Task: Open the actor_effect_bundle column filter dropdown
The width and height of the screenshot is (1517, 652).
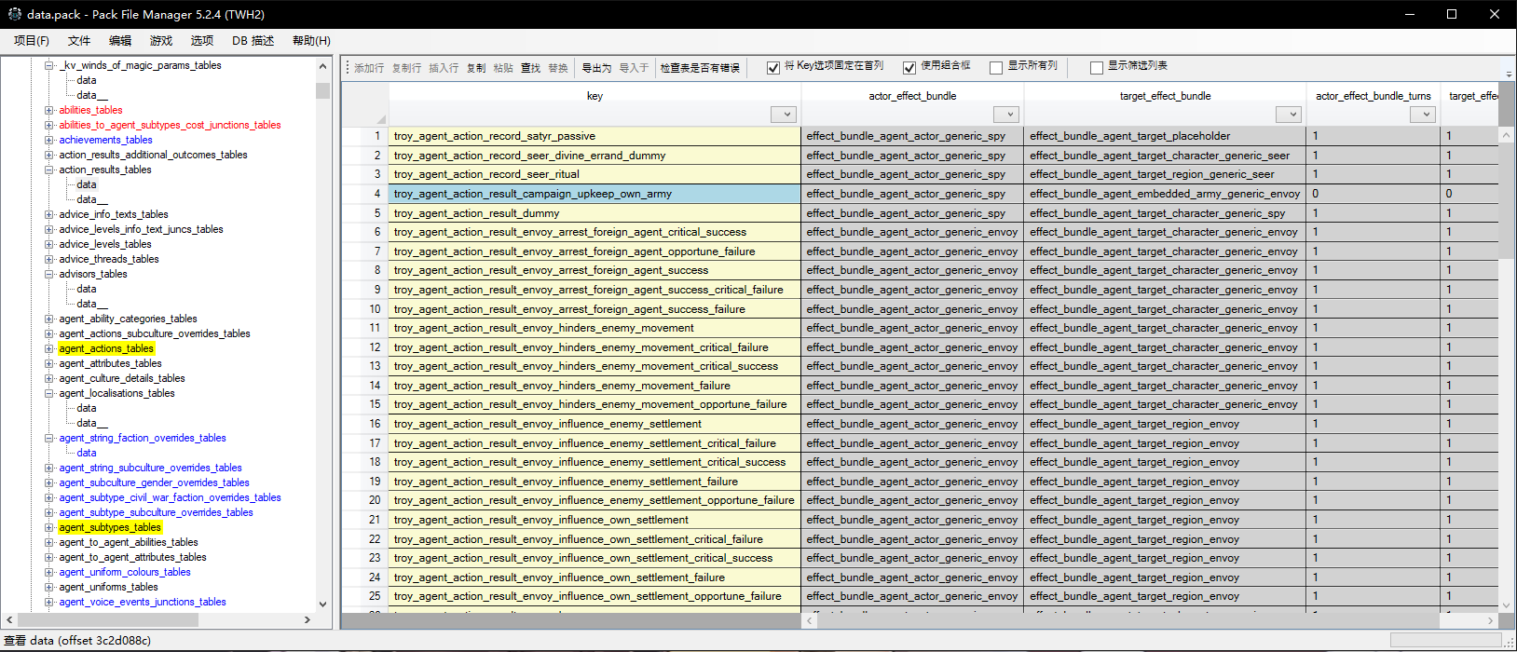Action: [x=1006, y=115]
